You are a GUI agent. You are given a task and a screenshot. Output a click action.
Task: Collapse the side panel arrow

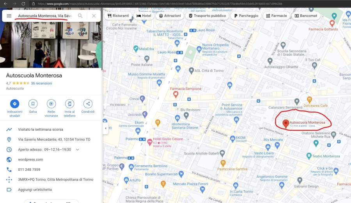105,128
